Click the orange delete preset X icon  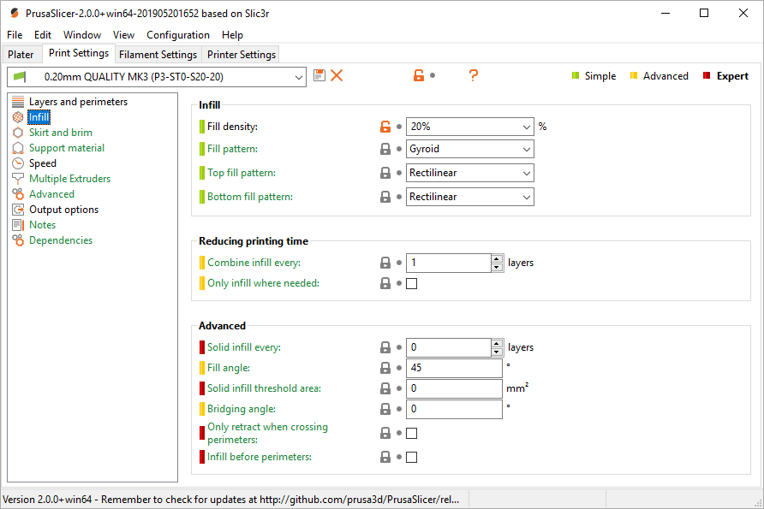tap(337, 75)
